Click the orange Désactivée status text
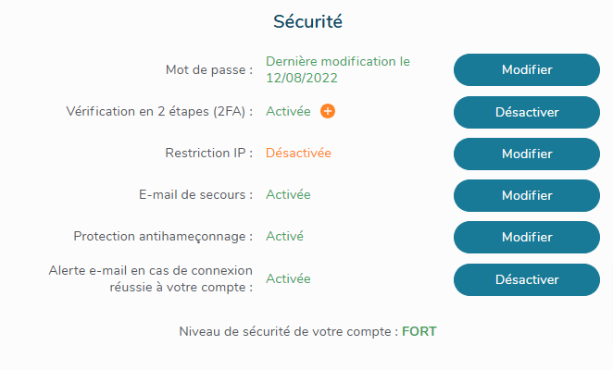The height and width of the screenshot is (370, 613). click(x=298, y=153)
